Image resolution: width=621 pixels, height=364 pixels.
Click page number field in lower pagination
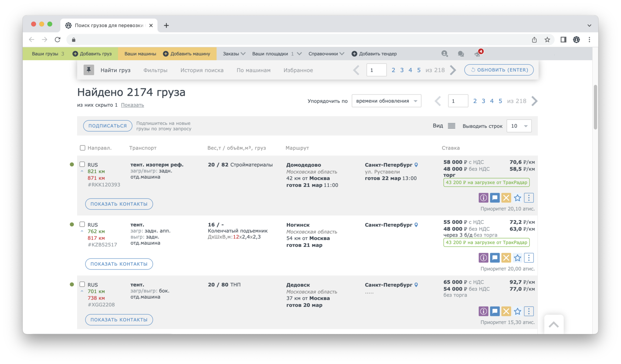(458, 101)
